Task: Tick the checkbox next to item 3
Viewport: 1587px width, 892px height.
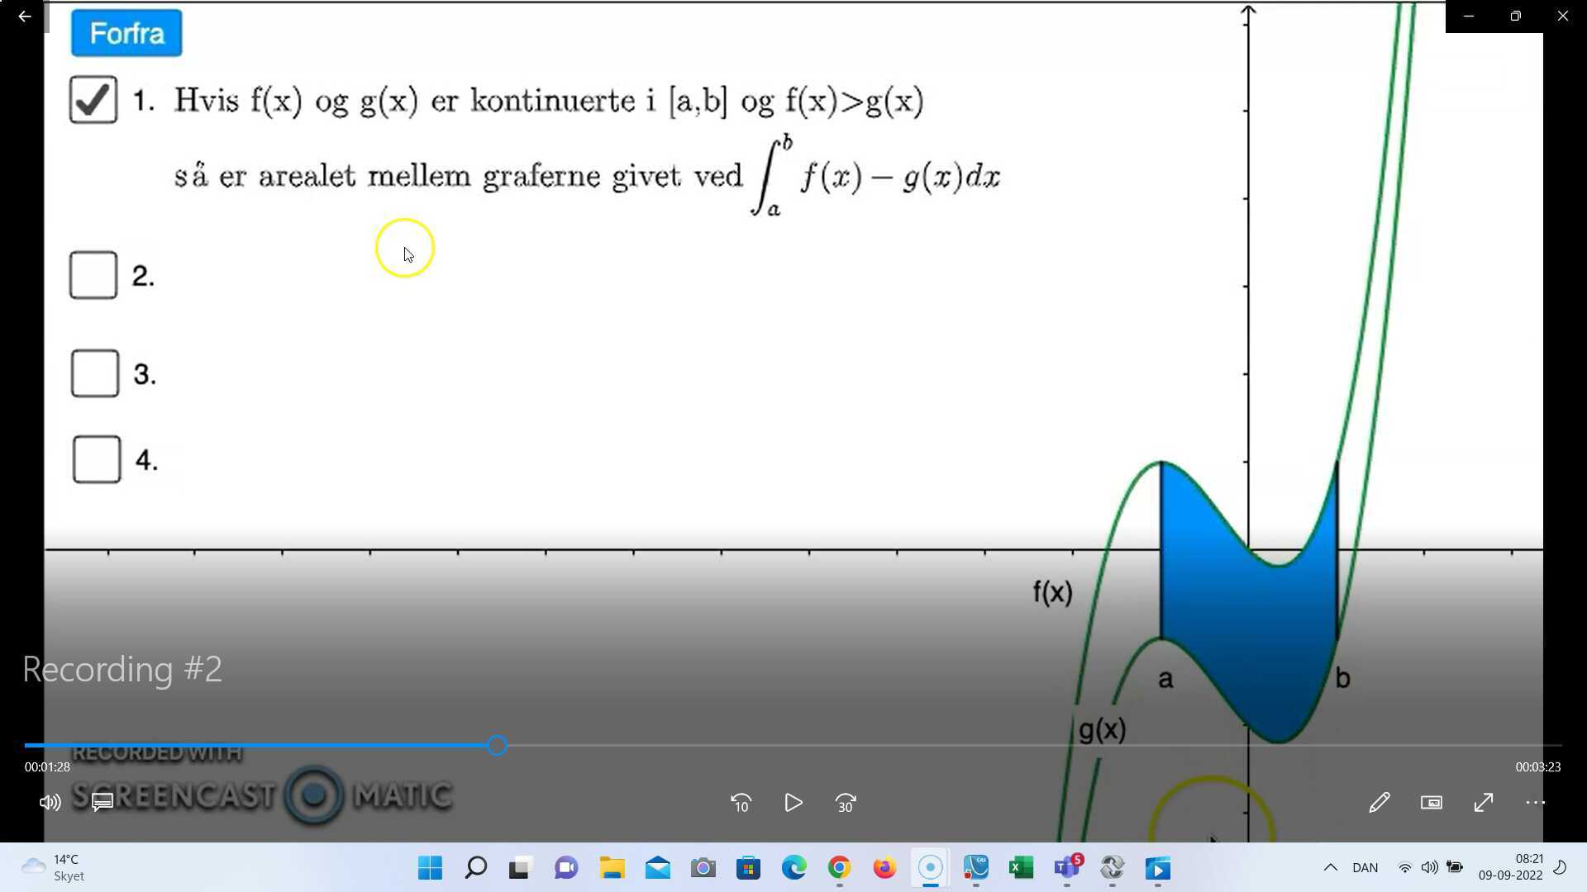Action: [95, 373]
